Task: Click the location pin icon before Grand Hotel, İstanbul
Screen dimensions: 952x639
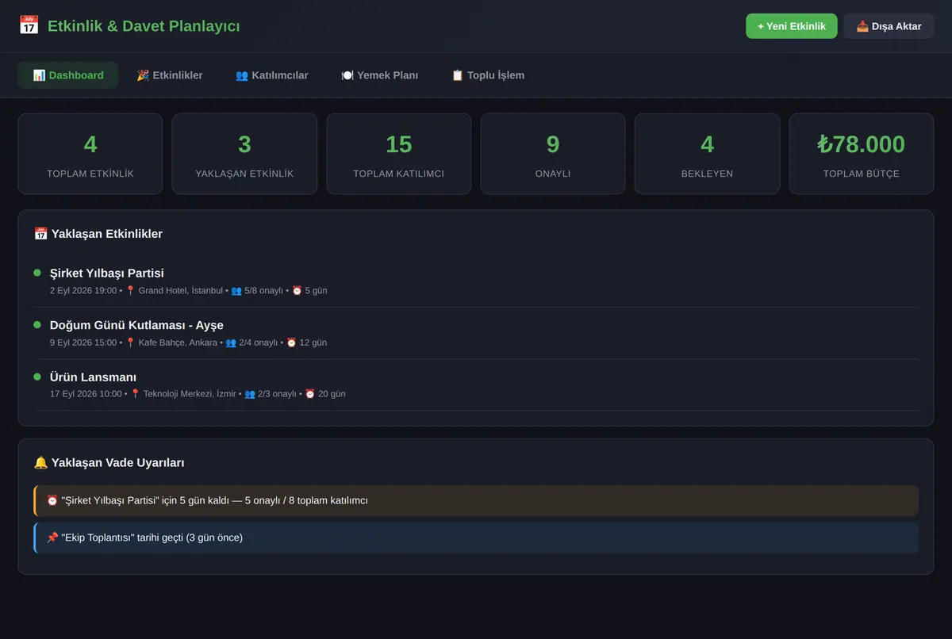Action: pyautogui.click(x=131, y=291)
